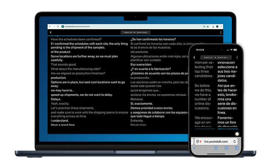This screenshot has height=158, width=271.
Task: Open the browser three-dot menu on laptop
Action: (221, 26)
